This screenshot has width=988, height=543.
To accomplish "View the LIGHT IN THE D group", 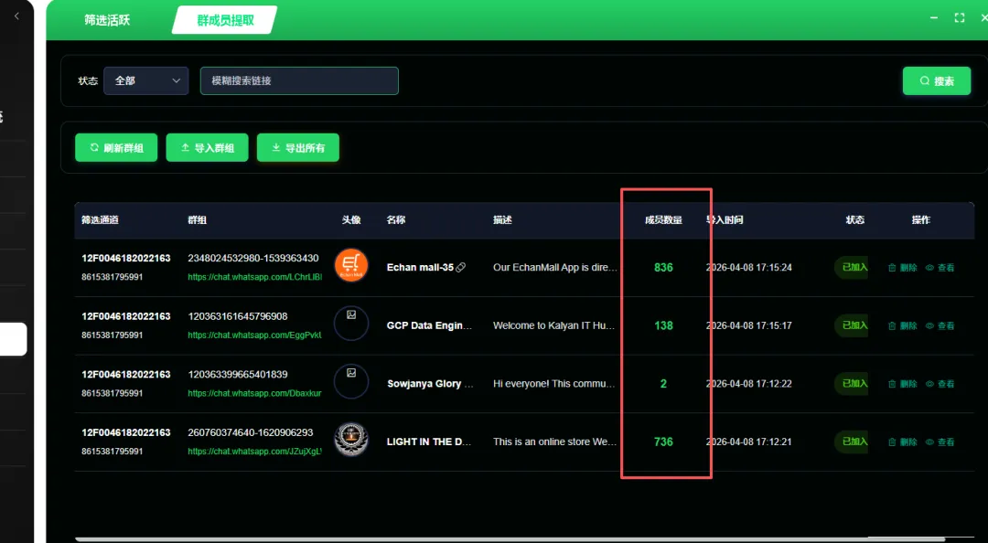I will pyautogui.click(x=940, y=442).
